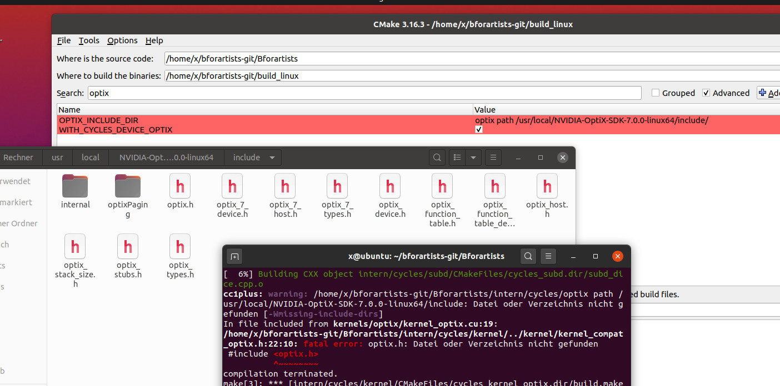
Task: Expand the include path dropdown arrow
Action: click(272, 158)
